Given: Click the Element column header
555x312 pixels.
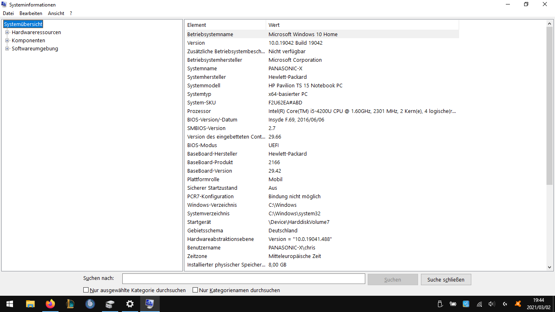Looking at the screenshot, I should (226, 25).
